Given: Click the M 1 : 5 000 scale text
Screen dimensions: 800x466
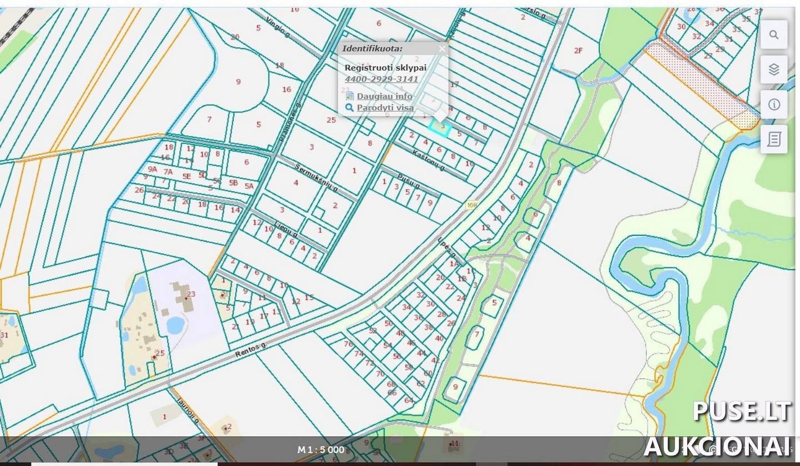Looking at the screenshot, I should click(x=321, y=450).
